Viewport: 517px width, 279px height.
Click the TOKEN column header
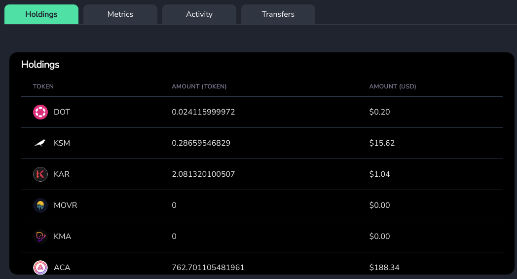[x=43, y=86]
